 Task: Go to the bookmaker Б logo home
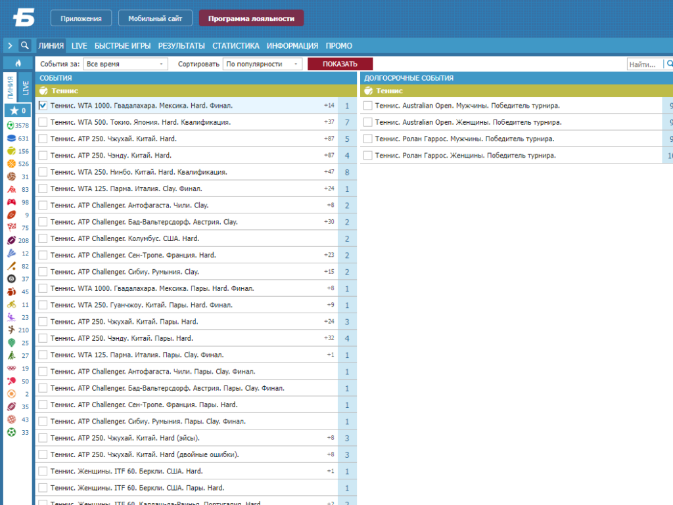point(24,18)
